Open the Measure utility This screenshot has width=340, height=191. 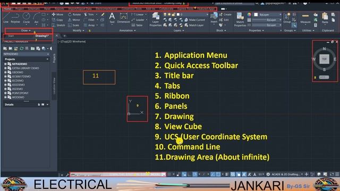pos(305,18)
